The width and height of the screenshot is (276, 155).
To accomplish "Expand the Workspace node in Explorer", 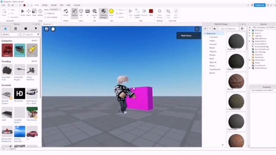I will pos(250,31).
